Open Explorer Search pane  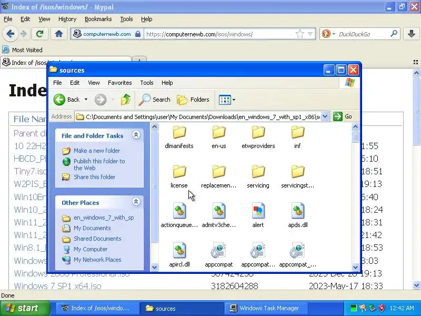pos(154,100)
